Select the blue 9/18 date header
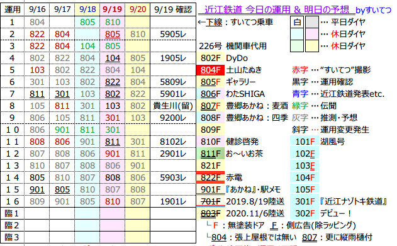 87,9
